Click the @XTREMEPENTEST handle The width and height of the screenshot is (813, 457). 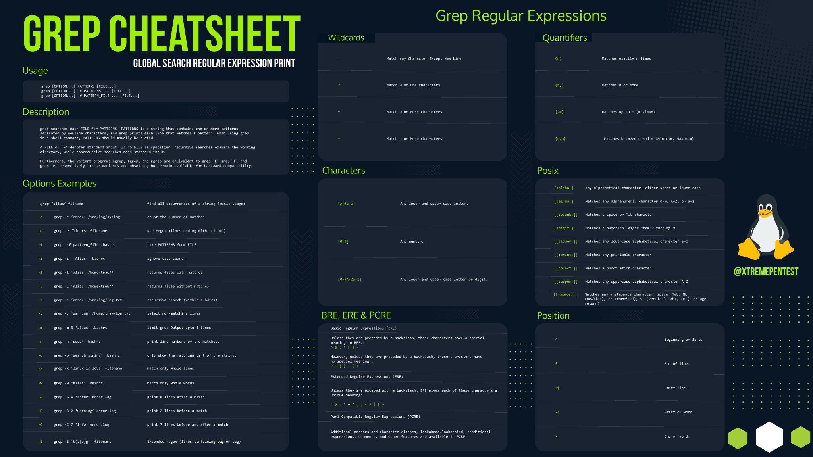tap(766, 272)
